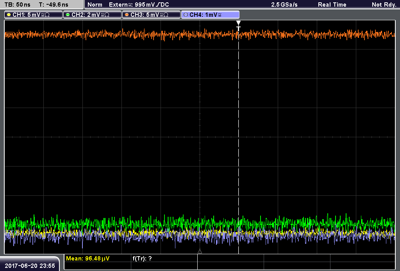Click the 2.5 GSa/s sample rate readout
The image size is (400, 271).
(x=284, y=5)
